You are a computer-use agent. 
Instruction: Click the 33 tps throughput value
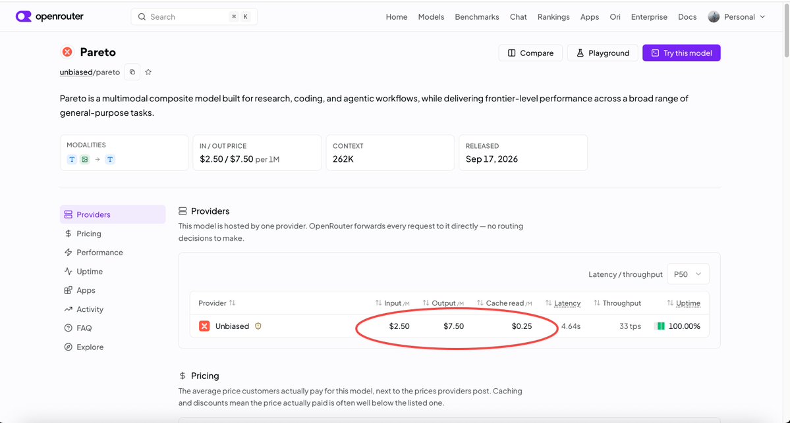[x=631, y=326]
